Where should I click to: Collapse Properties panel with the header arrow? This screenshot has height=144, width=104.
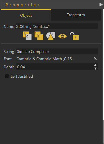click(x=101, y=4)
